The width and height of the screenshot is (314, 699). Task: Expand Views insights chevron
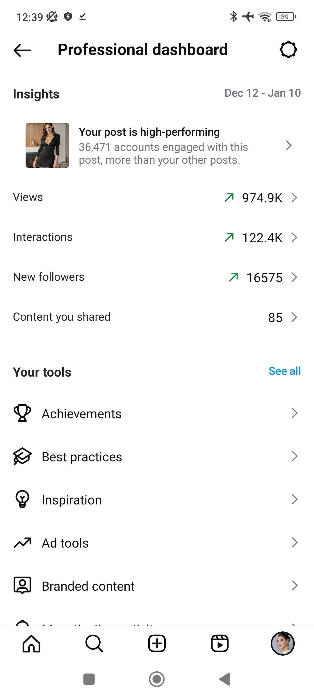pyautogui.click(x=294, y=197)
